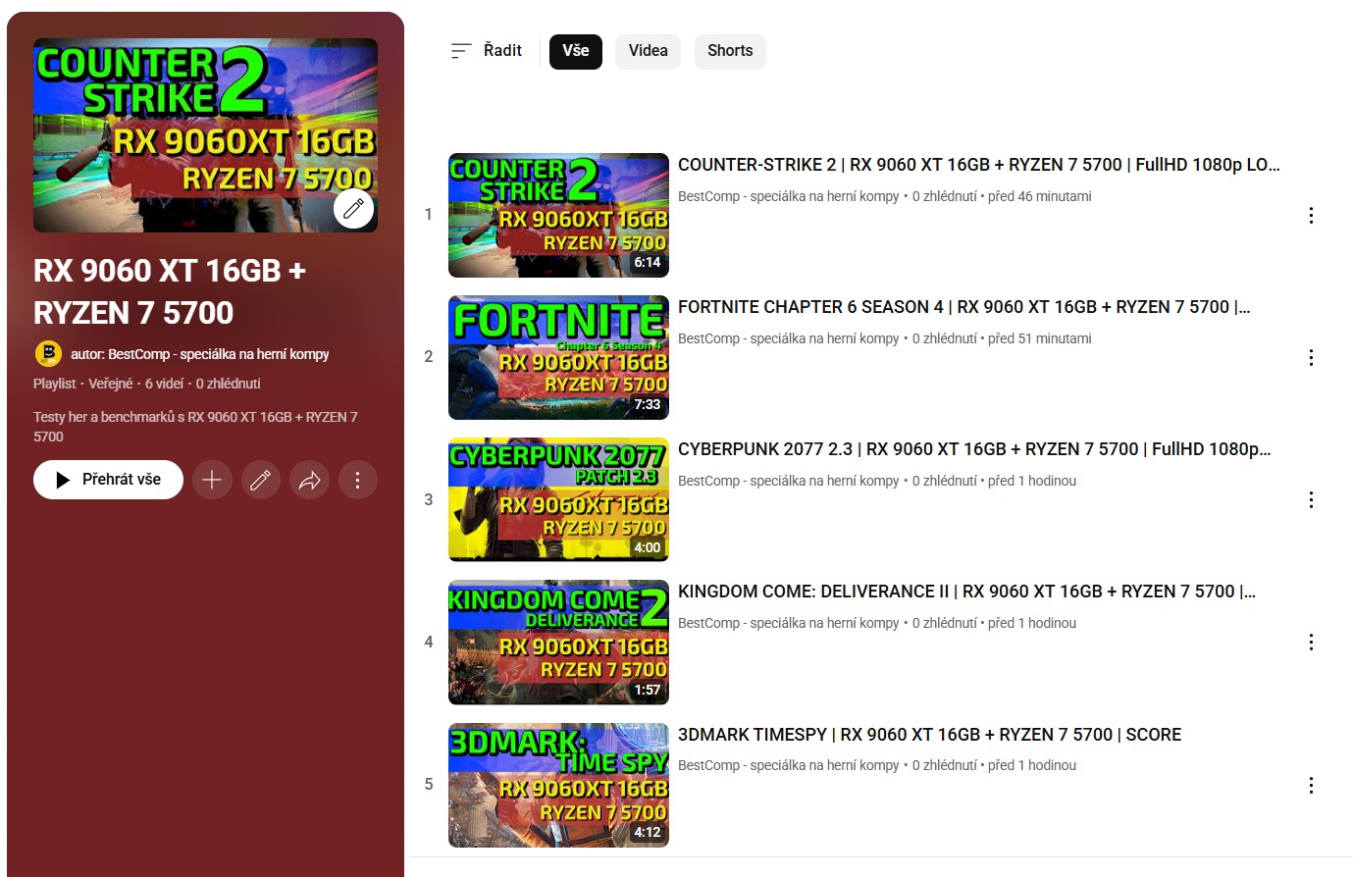Viewport: 1353px width, 877px height.
Task: Open the Fortnite Chapter 6 Season 4 video title
Action: point(964,307)
